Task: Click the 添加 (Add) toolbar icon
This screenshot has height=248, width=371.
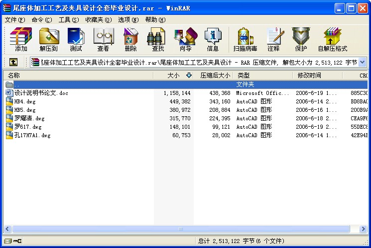Action: (x=21, y=39)
